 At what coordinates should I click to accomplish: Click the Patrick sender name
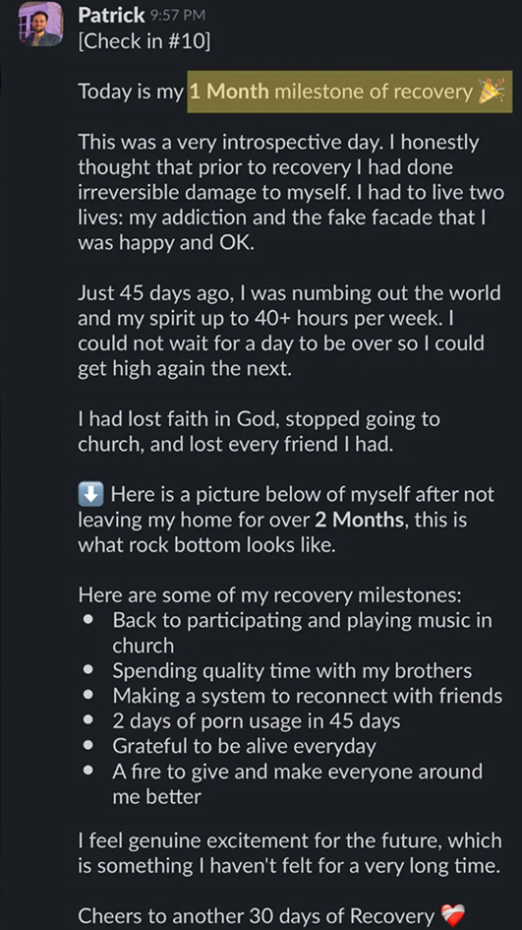[x=111, y=16]
